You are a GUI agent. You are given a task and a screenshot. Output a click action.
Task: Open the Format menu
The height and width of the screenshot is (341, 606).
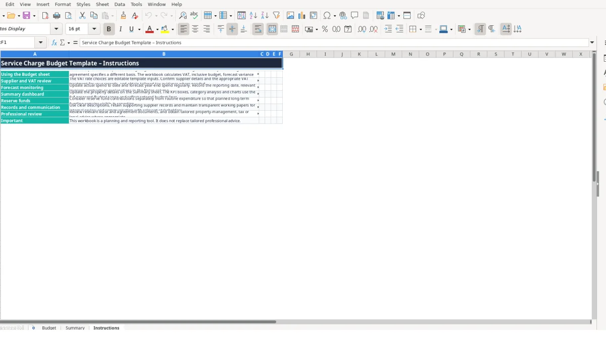pyautogui.click(x=63, y=4)
